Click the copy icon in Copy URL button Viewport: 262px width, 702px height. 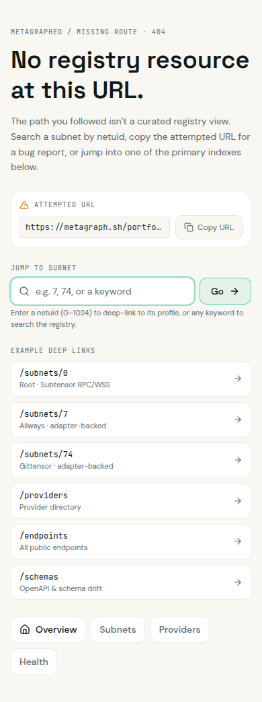(x=189, y=227)
